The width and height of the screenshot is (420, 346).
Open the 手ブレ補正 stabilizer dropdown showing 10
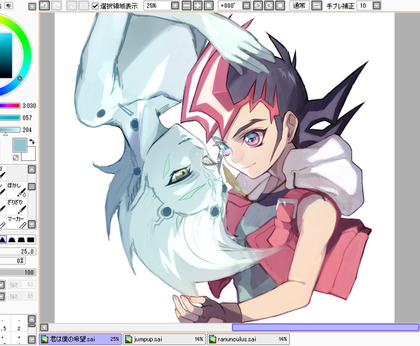pos(377,6)
